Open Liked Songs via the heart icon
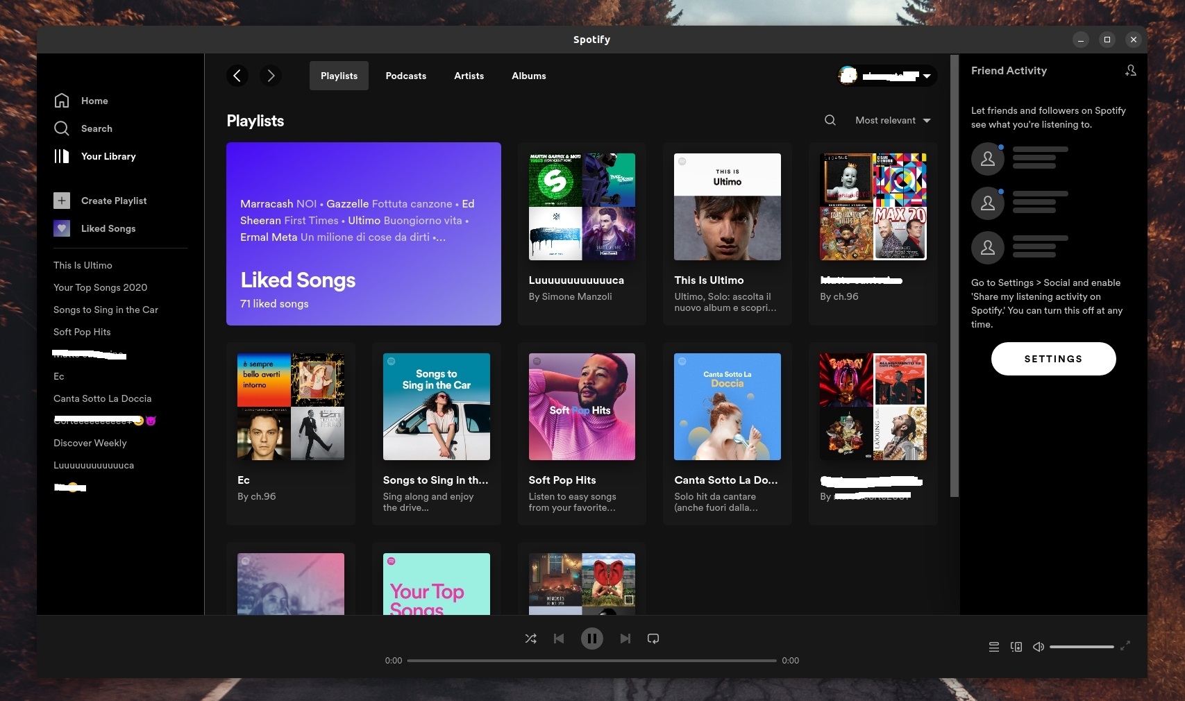Screen dimensions: 1185x701 (61, 228)
